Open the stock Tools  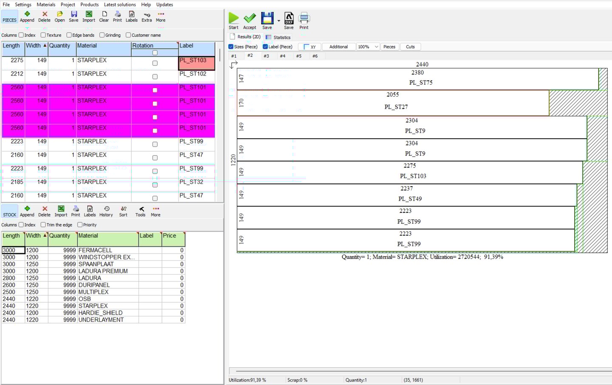[x=141, y=211]
